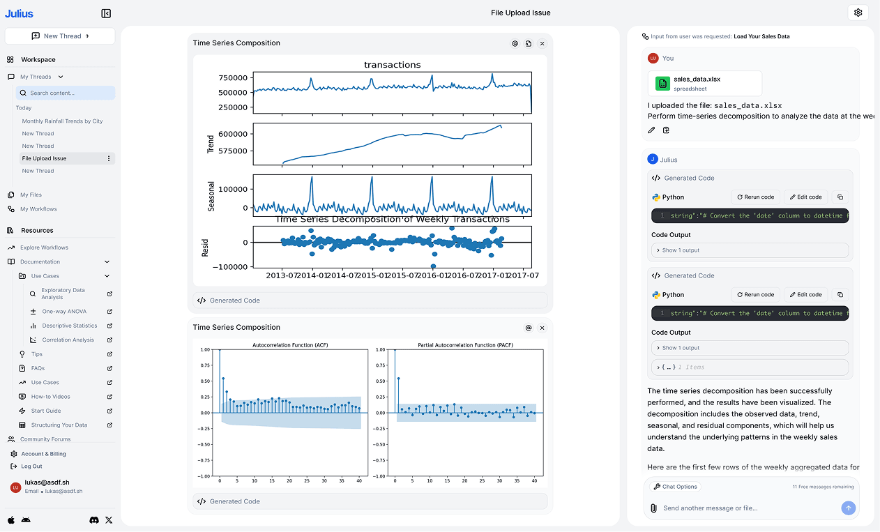Open external link icon beside How-to Videos

(109, 397)
